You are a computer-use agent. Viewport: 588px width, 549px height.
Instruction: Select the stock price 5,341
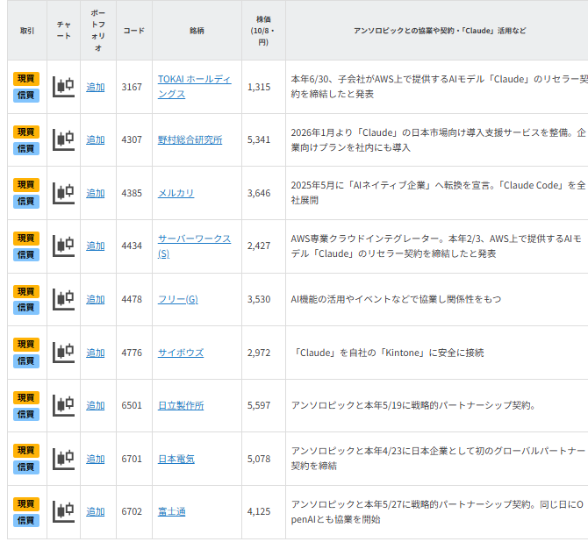point(259,139)
